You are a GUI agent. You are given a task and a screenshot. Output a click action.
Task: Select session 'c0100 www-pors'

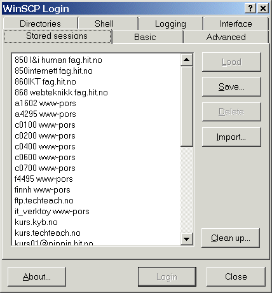pos(96,125)
